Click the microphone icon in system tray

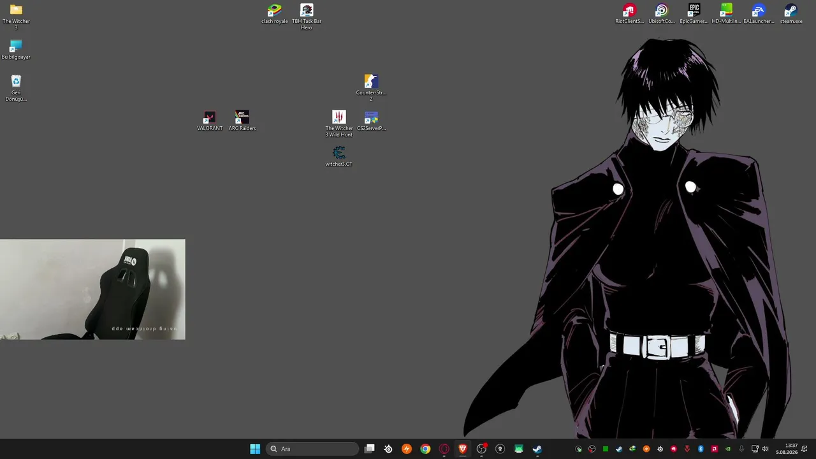coord(741,449)
